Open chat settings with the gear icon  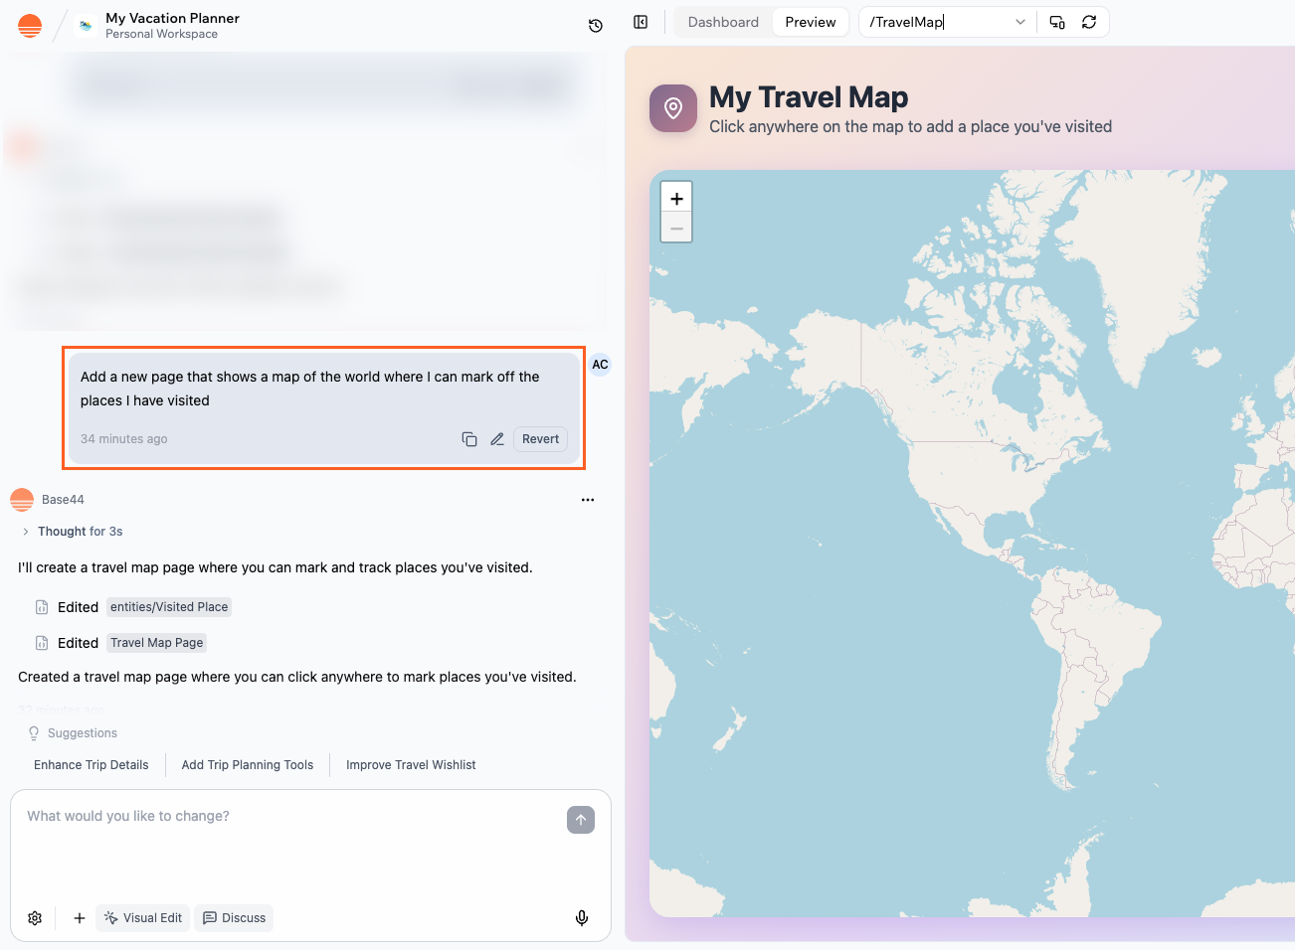(35, 917)
